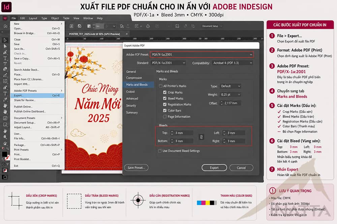Viewport: 337px width, 224px height.
Task: Click the Stroke none swatch
Action: pos(7,158)
